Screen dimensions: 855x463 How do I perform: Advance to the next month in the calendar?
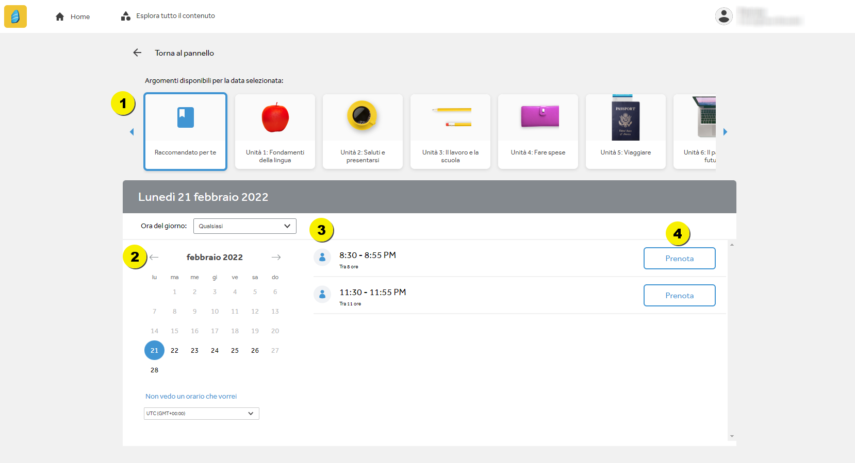coord(276,257)
